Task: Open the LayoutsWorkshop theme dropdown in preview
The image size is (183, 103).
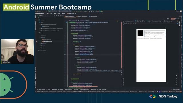Action: coord(157,21)
